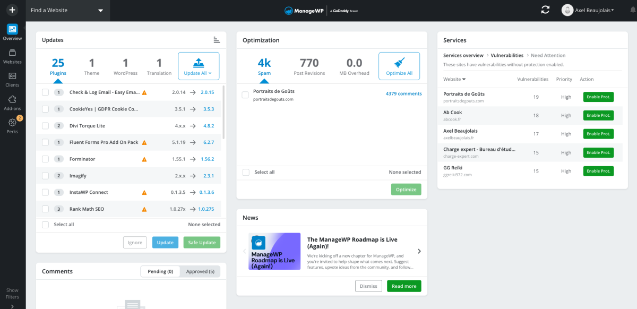637x309 pixels.
Task: Select the 1 Theme tab
Action: (92, 67)
